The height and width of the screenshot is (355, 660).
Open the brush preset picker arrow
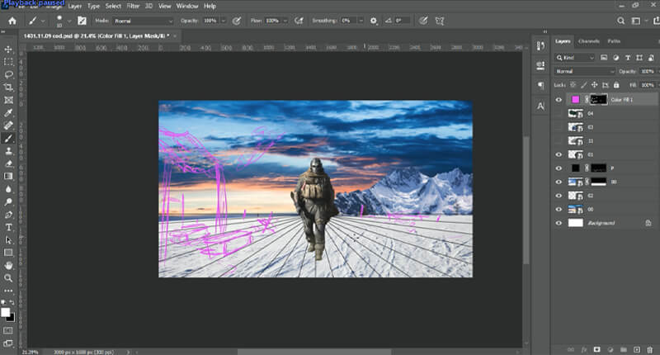pos(69,21)
